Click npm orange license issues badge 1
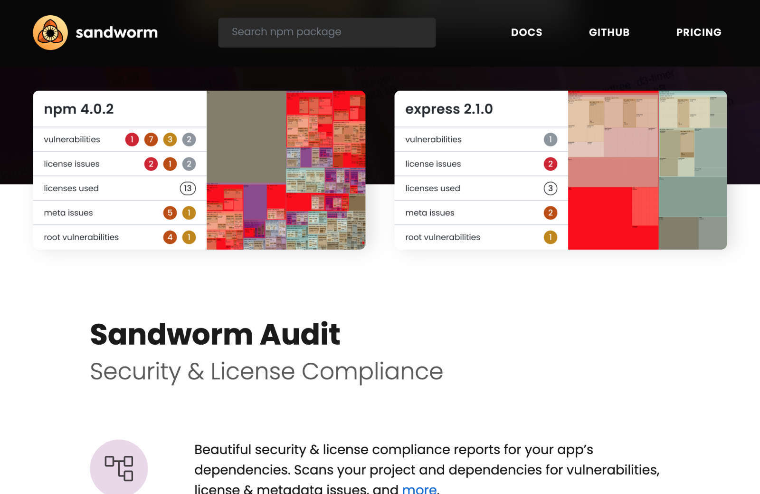Image resolution: width=760 pixels, height=494 pixels. (170, 164)
